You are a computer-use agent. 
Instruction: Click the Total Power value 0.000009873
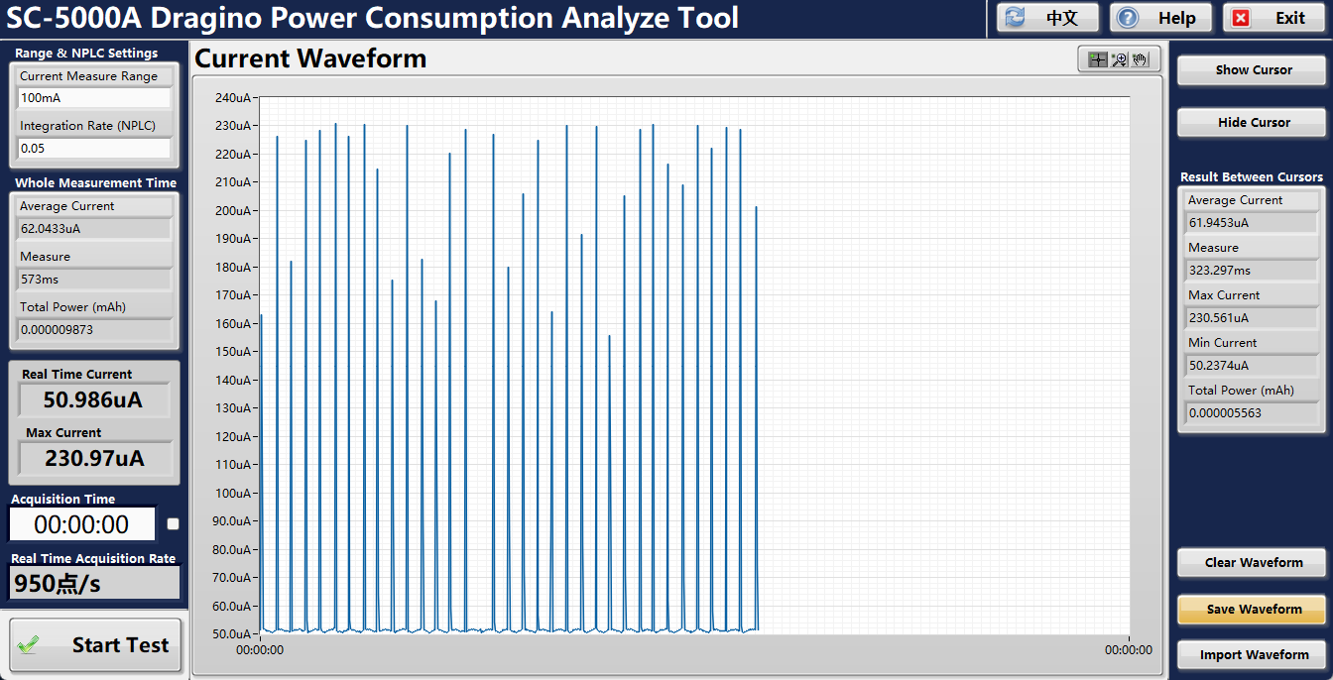pos(94,330)
